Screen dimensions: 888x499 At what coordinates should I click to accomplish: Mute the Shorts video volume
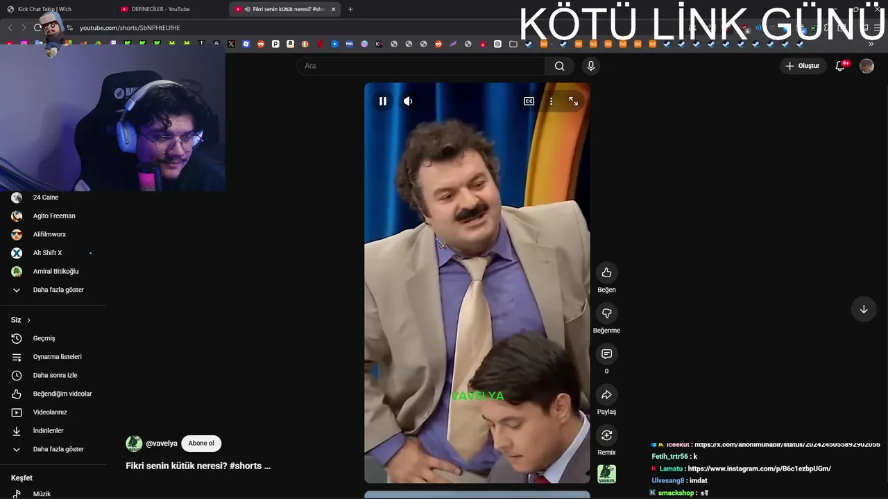(x=408, y=101)
